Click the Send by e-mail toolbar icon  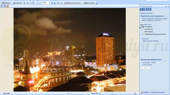20,3
